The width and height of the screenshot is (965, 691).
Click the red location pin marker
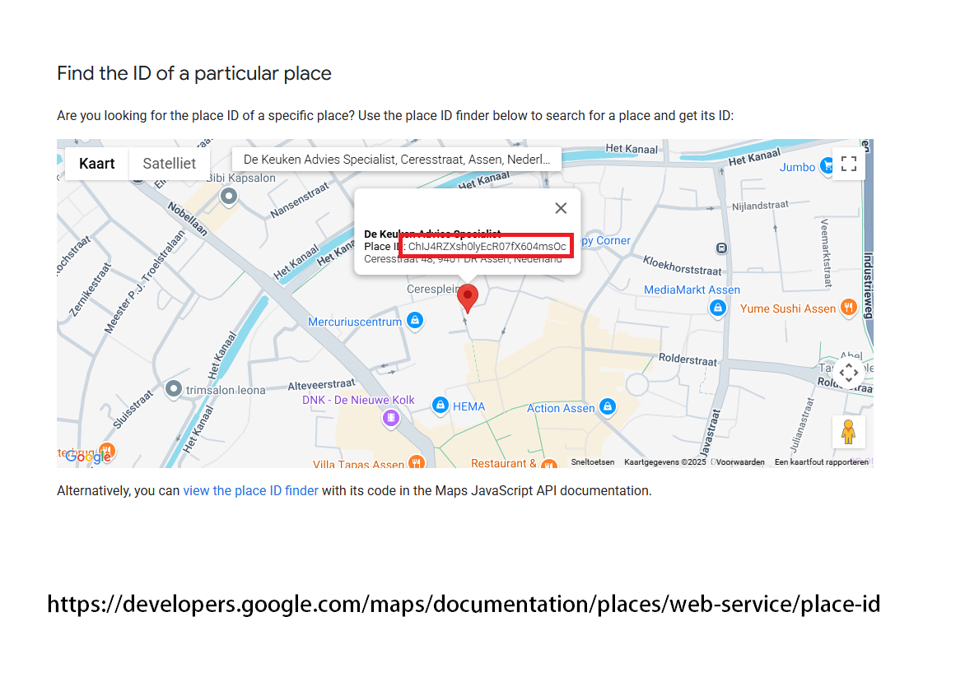(468, 298)
